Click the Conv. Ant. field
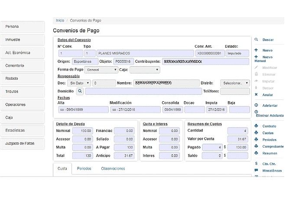 [x=210, y=53]
